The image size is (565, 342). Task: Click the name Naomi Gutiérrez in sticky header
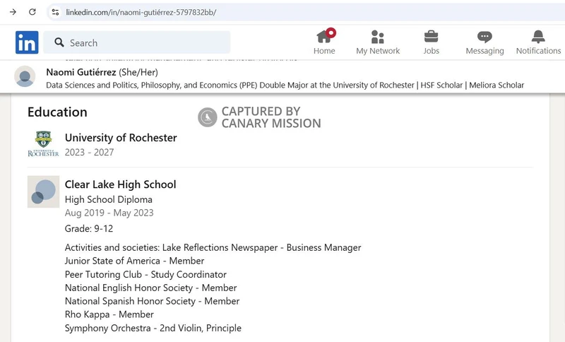pyautogui.click(x=81, y=73)
